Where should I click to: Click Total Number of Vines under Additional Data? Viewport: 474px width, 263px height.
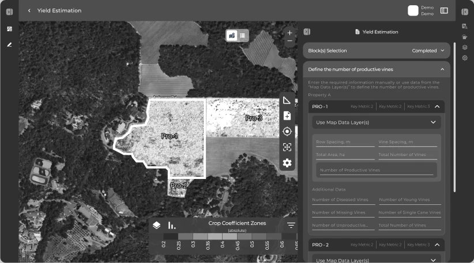[x=409, y=226]
